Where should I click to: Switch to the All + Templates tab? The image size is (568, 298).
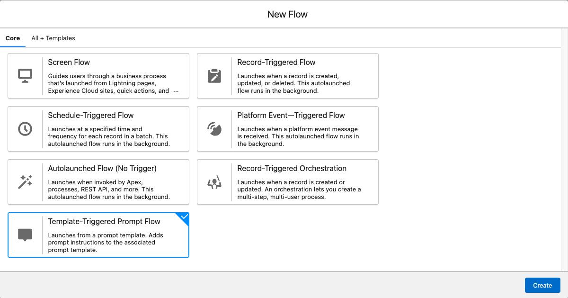pos(53,38)
